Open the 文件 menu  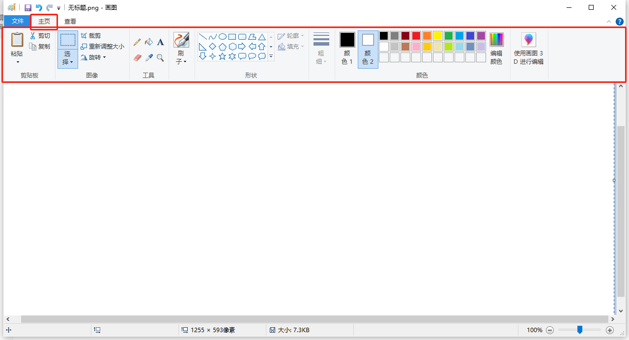(18, 21)
